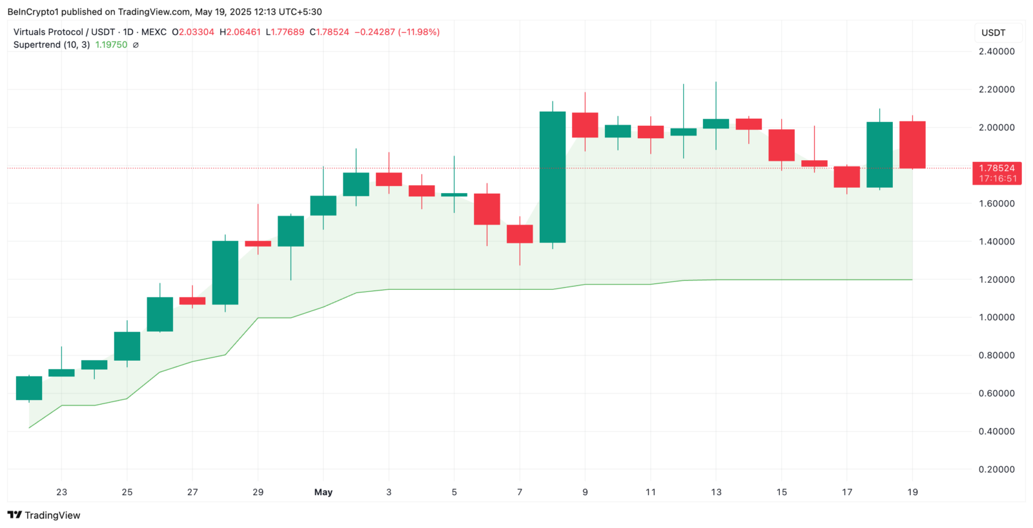Screen dimensions: 1033x528
Task: Click date 23 on the time axis
Action: coord(61,492)
